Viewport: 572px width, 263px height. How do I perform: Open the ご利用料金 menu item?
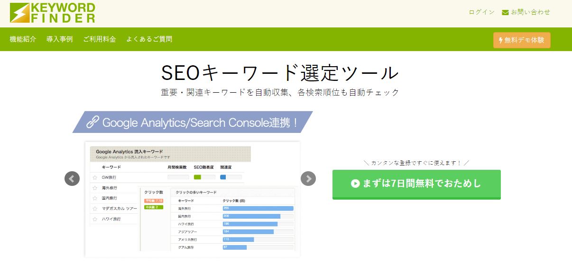point(100,39)
